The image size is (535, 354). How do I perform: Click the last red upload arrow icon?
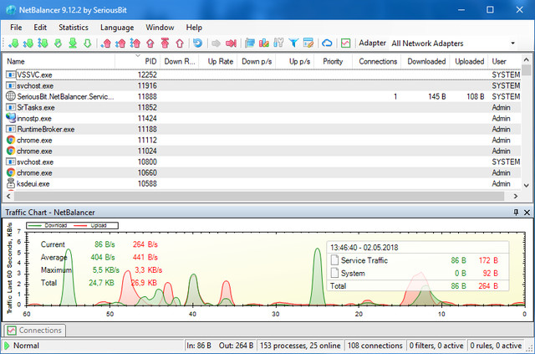click(178, 43)
